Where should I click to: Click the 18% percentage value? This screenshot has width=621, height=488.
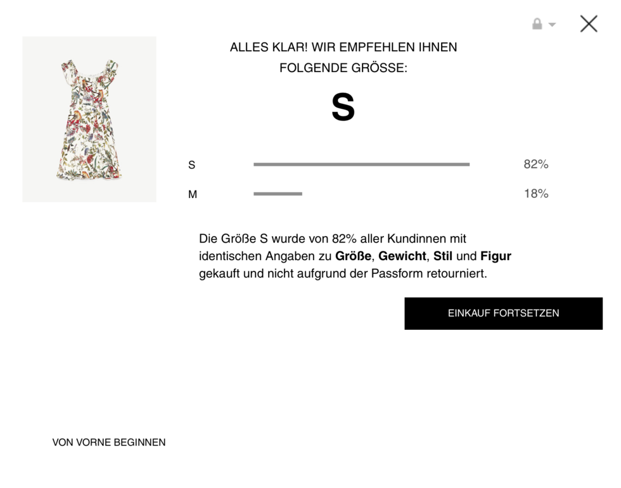pos(536,194)
